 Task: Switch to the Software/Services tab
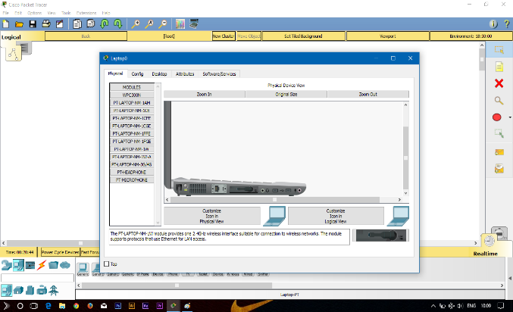(219, 74)
